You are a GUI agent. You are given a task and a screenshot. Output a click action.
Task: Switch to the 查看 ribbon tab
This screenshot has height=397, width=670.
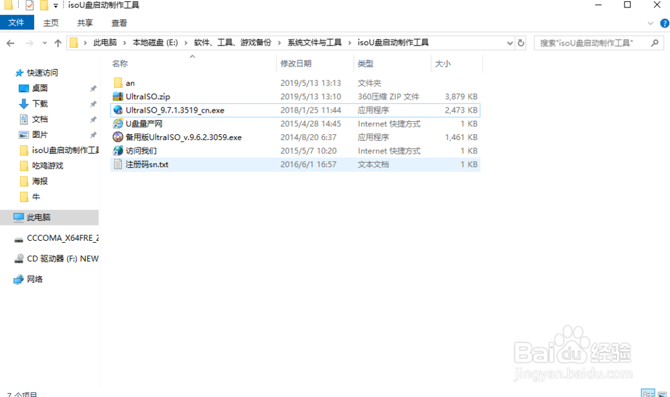pyautogui.click(x=119, y=23)
